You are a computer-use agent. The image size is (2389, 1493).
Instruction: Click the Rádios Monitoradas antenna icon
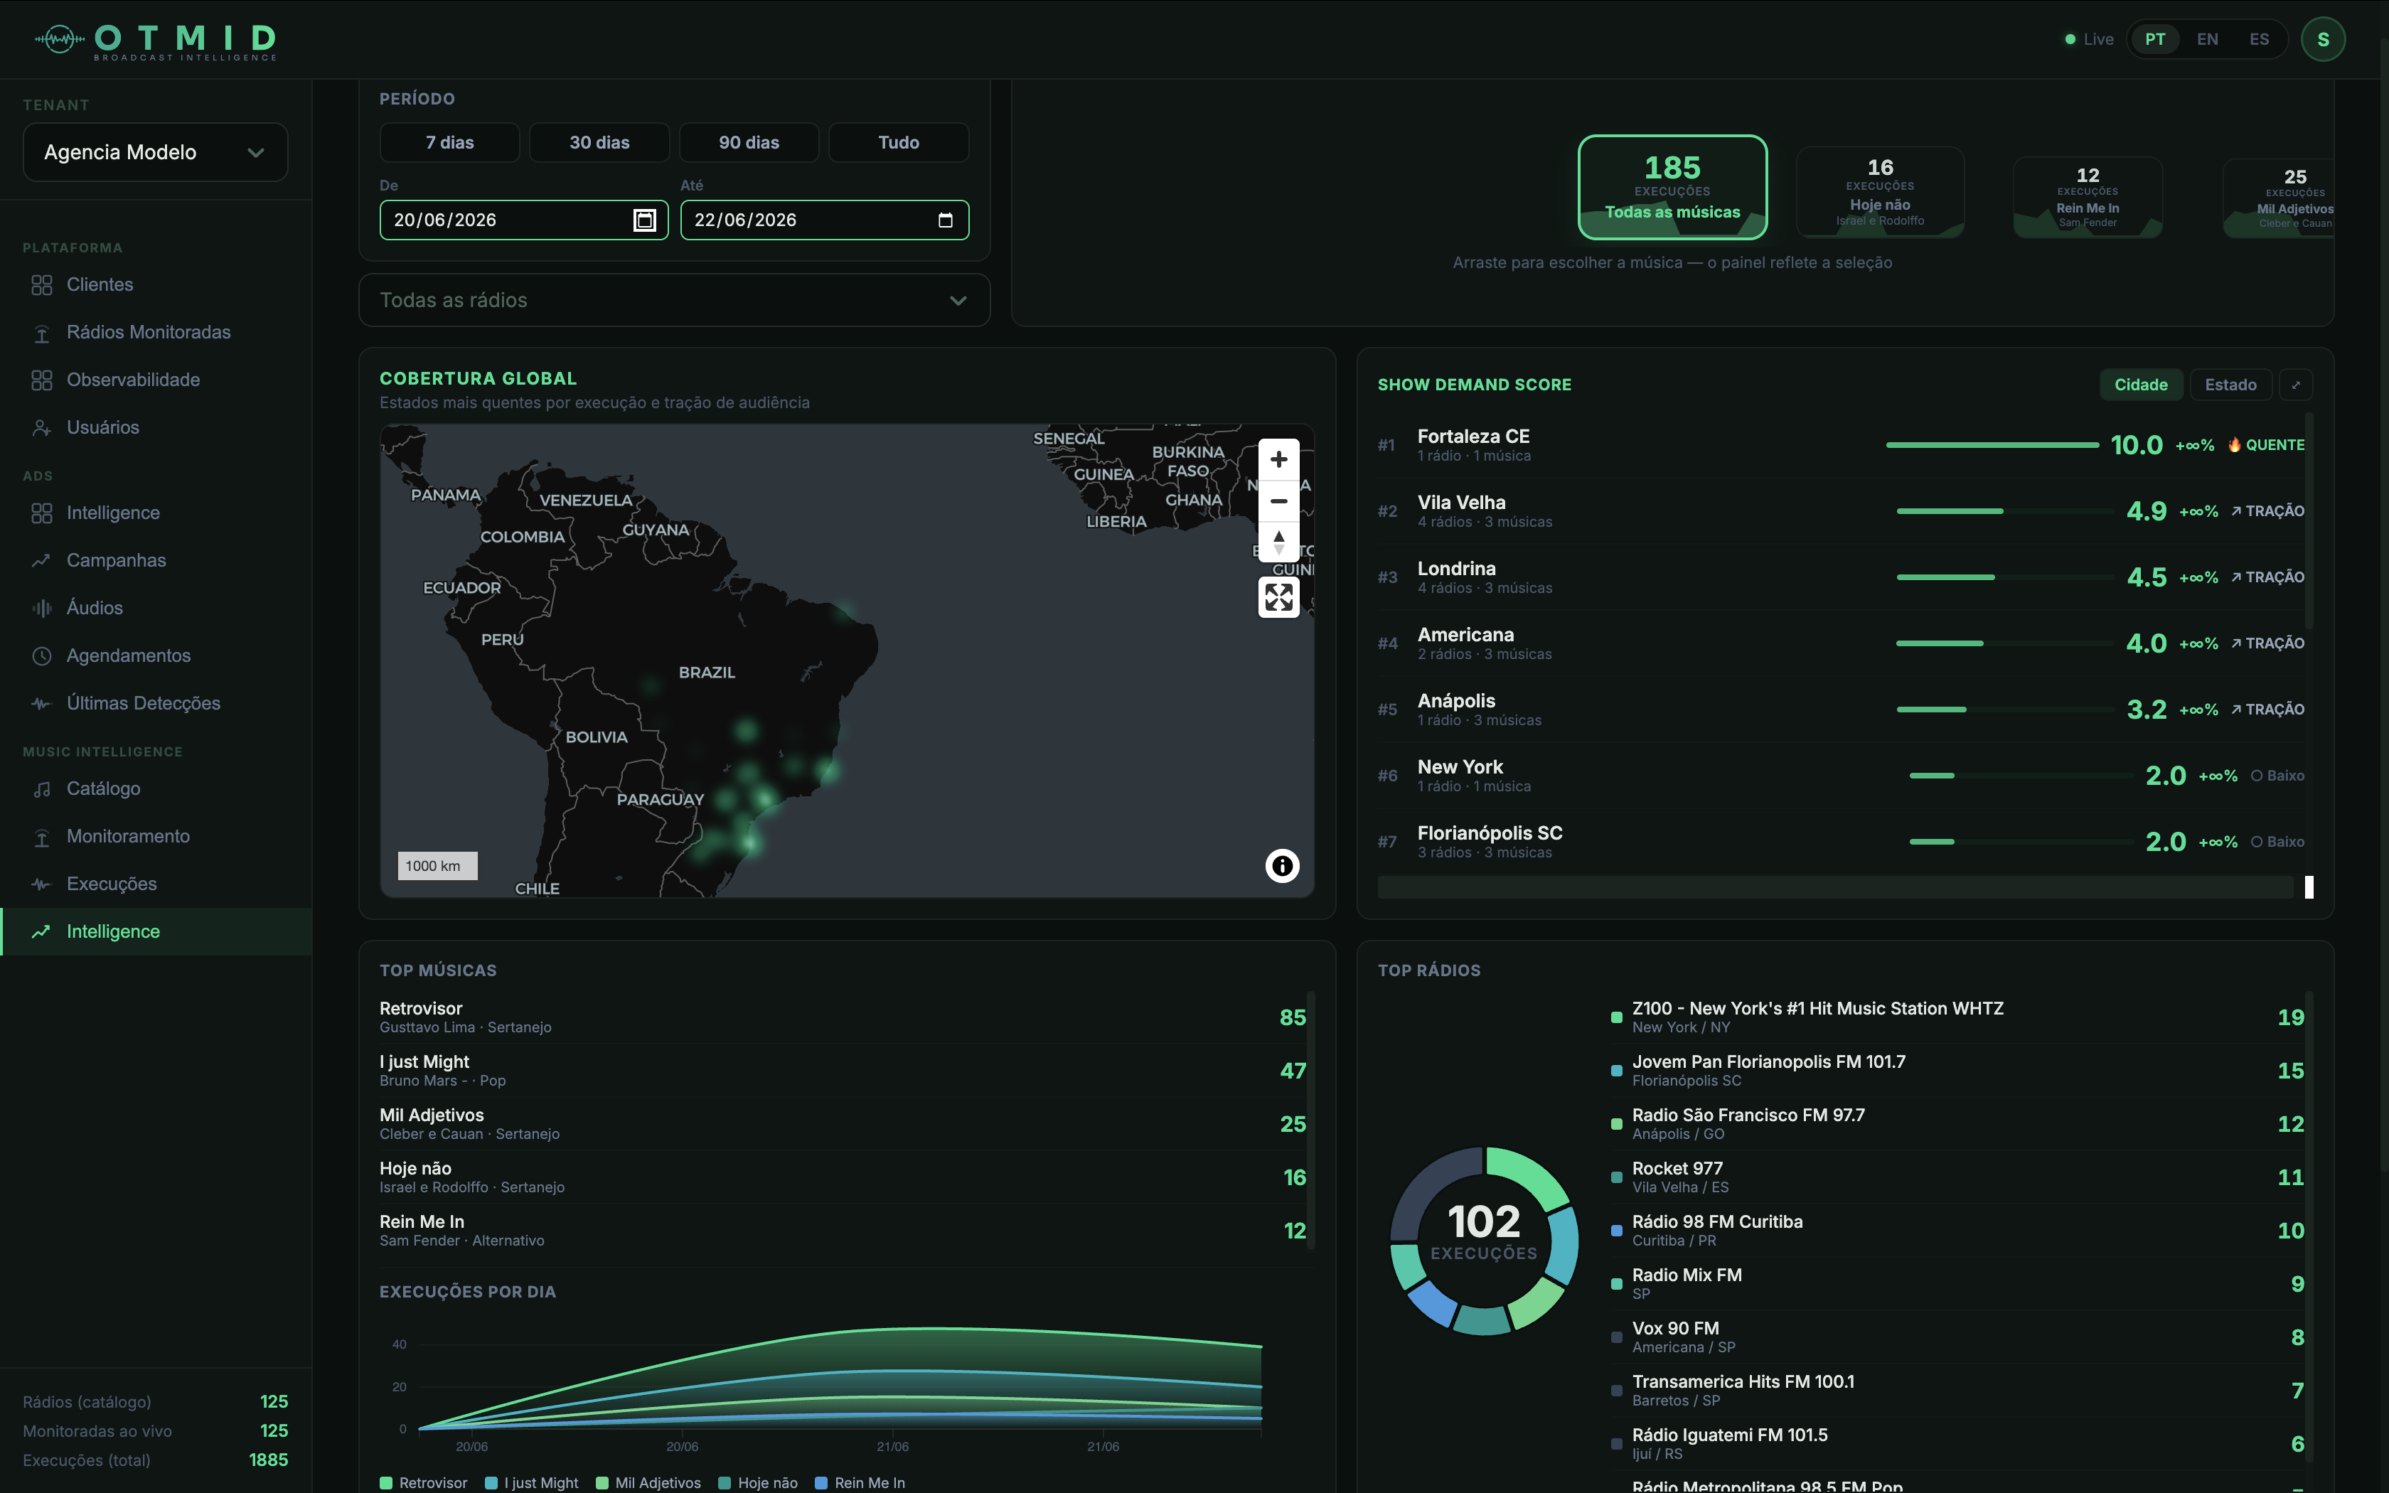(41, 333)
